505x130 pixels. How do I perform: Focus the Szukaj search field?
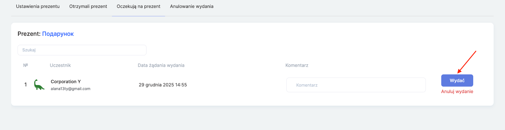point(82,50)
